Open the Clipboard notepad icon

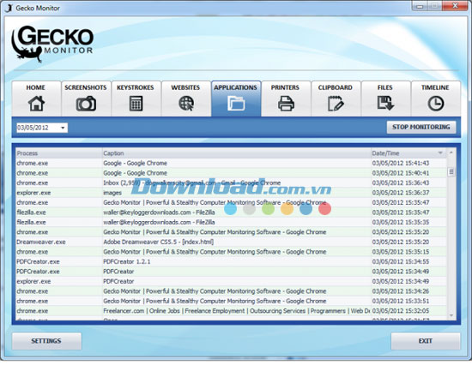[x=336, y=104]
